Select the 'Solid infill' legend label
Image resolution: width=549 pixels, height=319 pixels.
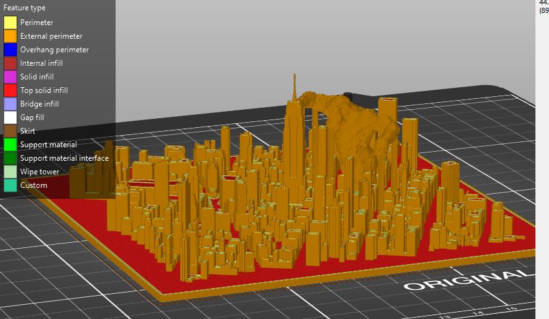pos(37,77)
